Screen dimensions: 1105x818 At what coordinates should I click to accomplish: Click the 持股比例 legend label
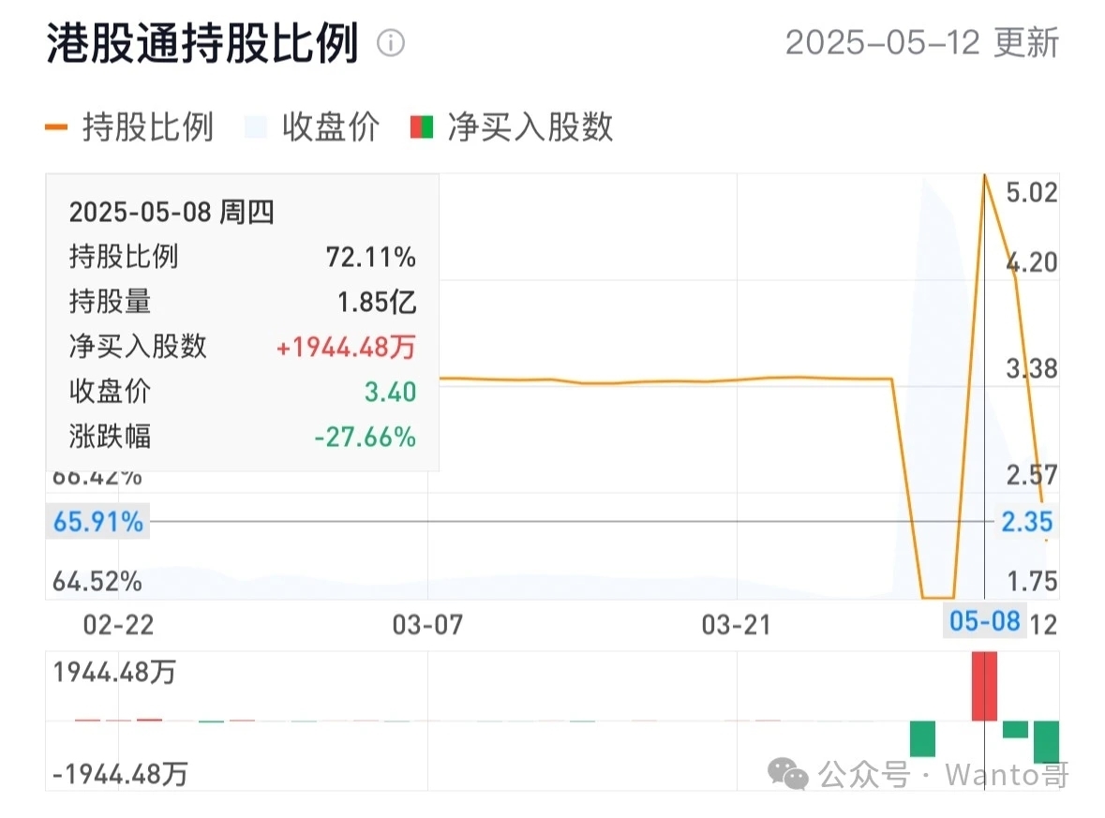[x=148, y=127]
